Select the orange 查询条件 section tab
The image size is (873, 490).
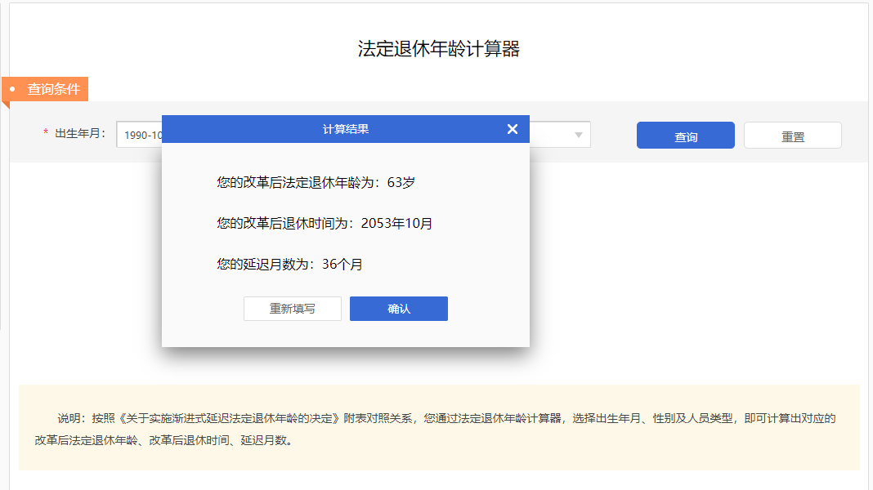52,89
